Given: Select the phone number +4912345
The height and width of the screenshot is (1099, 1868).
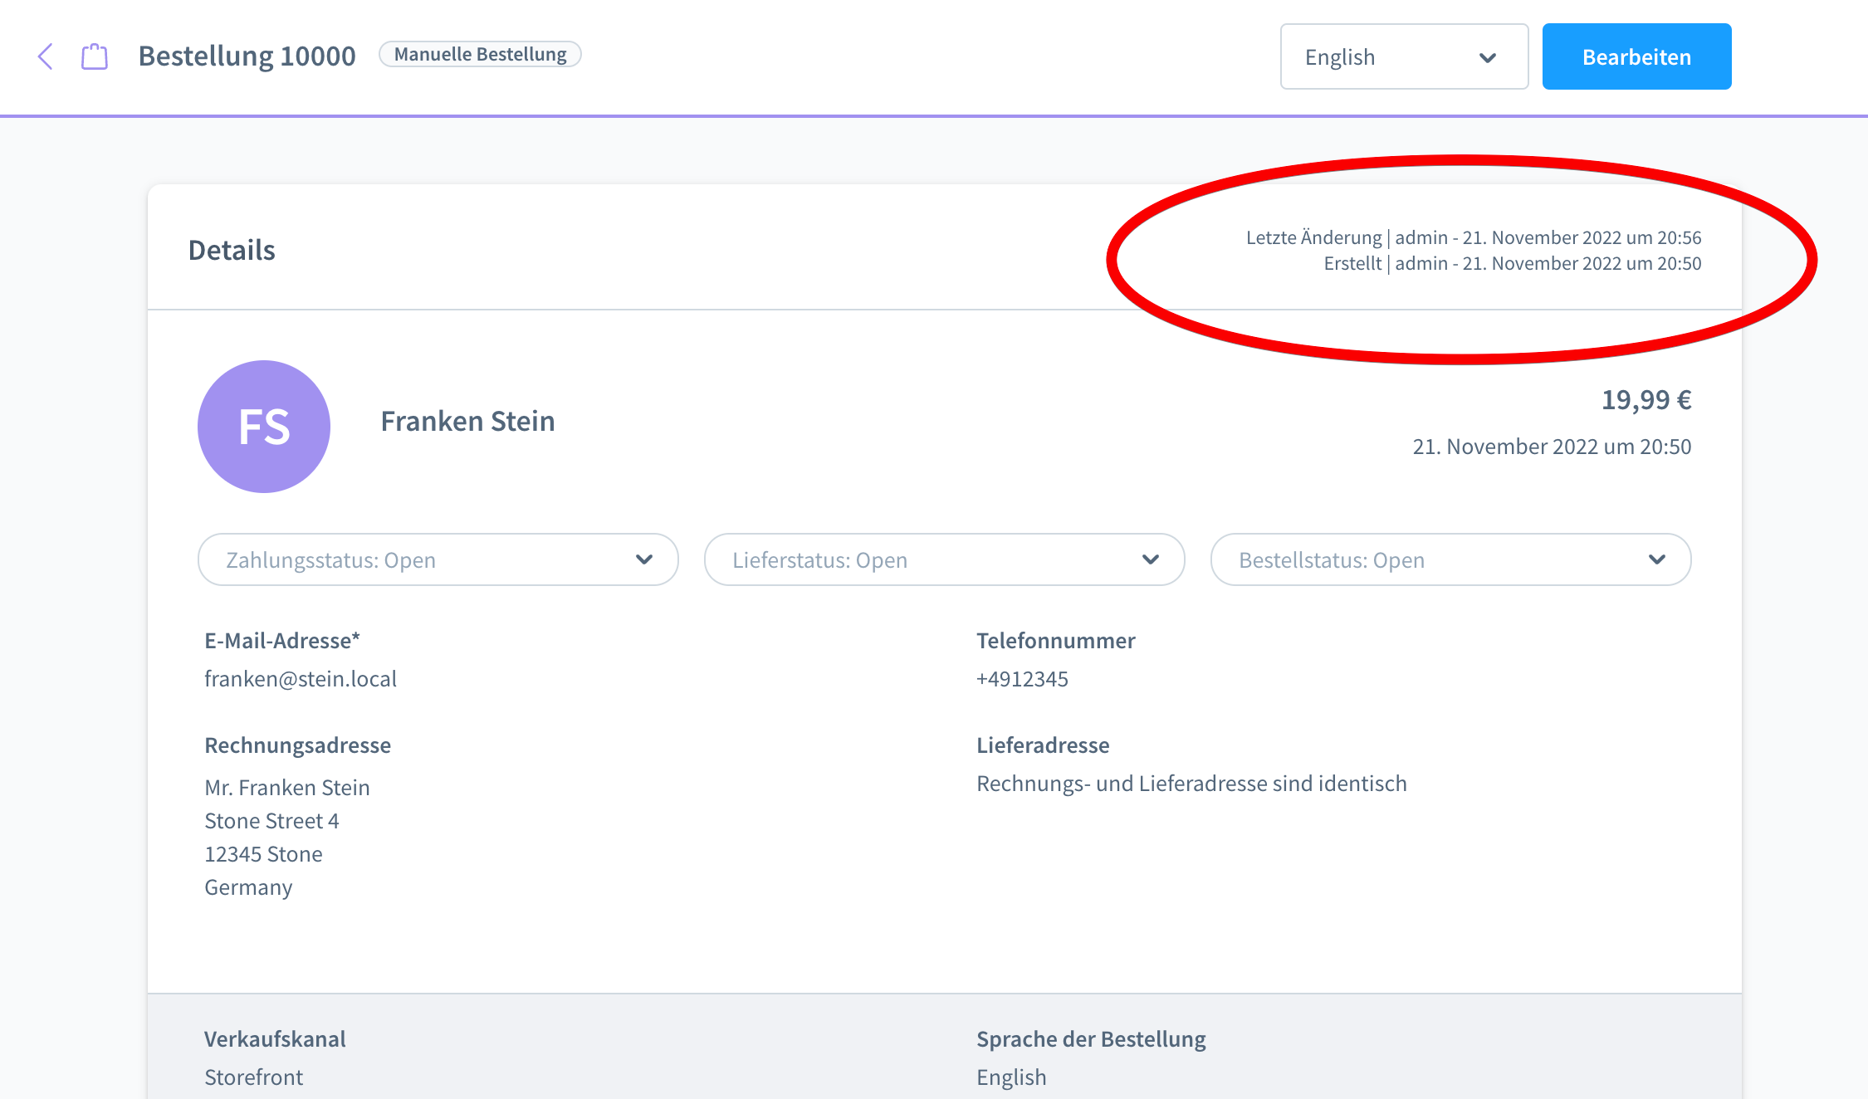Looking at the screenshot, I should click(1022, 679).
